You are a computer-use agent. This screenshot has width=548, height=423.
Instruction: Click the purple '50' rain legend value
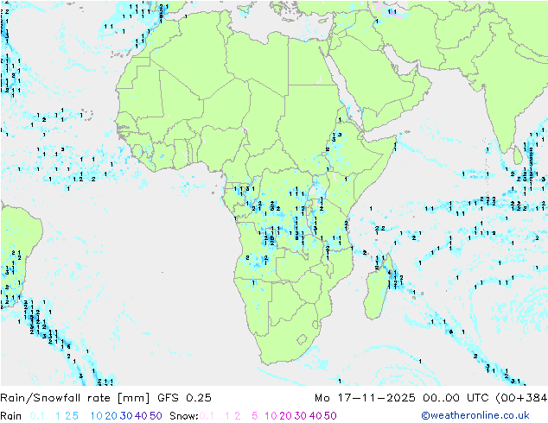coord(156,416)
